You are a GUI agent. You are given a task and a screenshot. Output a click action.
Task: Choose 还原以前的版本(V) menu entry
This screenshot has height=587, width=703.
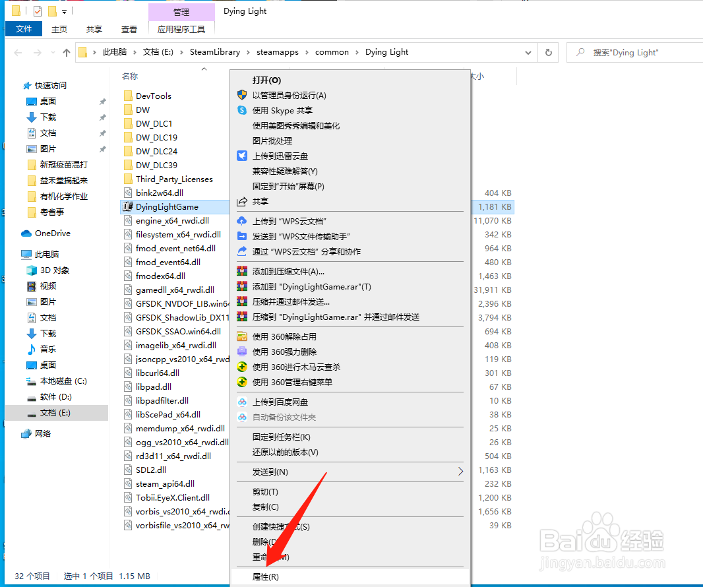click(x=351, y=452)
